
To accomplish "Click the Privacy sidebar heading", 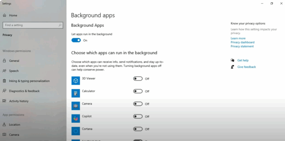I will pos(7,35).
